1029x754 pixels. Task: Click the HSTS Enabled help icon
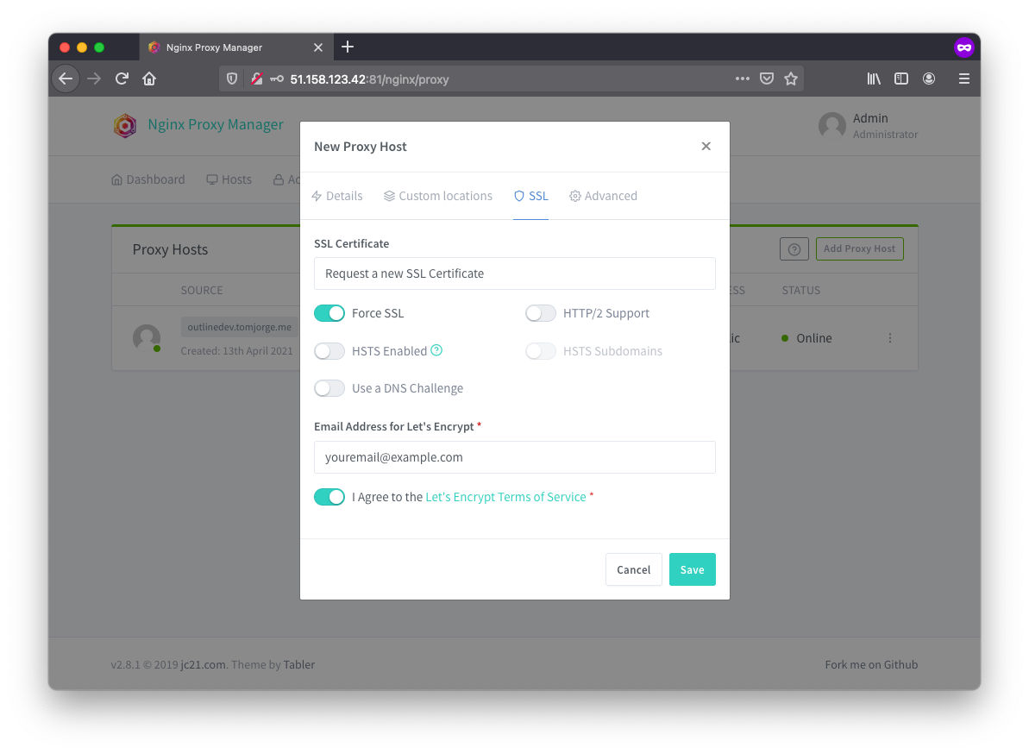436,351
